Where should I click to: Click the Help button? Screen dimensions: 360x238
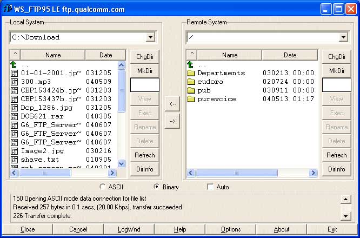[x=180, y=229]
